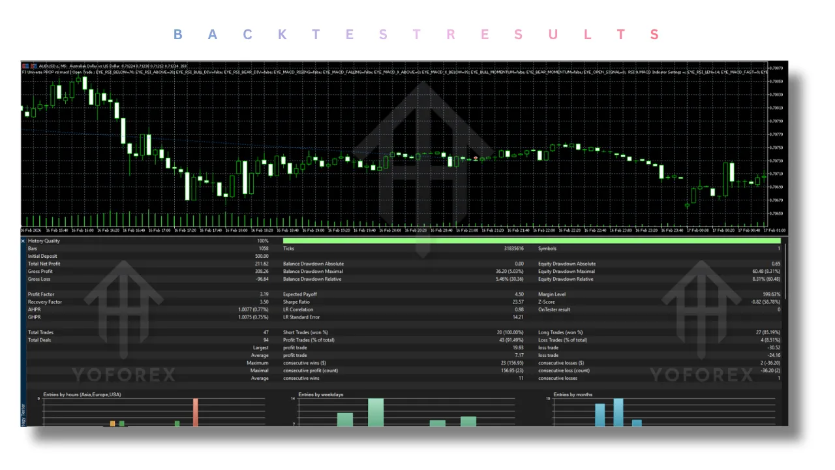Image resolution: width=835 pixels, height=470 pixels.
Task: Close the Strategy Tester panel with the X
Action: pos(23,241)
